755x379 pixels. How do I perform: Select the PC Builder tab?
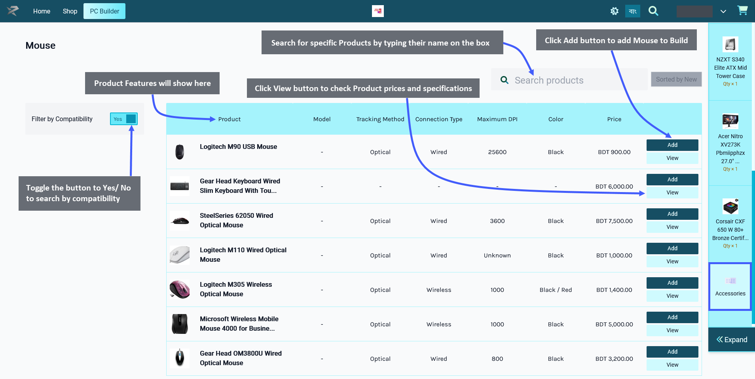point(104,11)
